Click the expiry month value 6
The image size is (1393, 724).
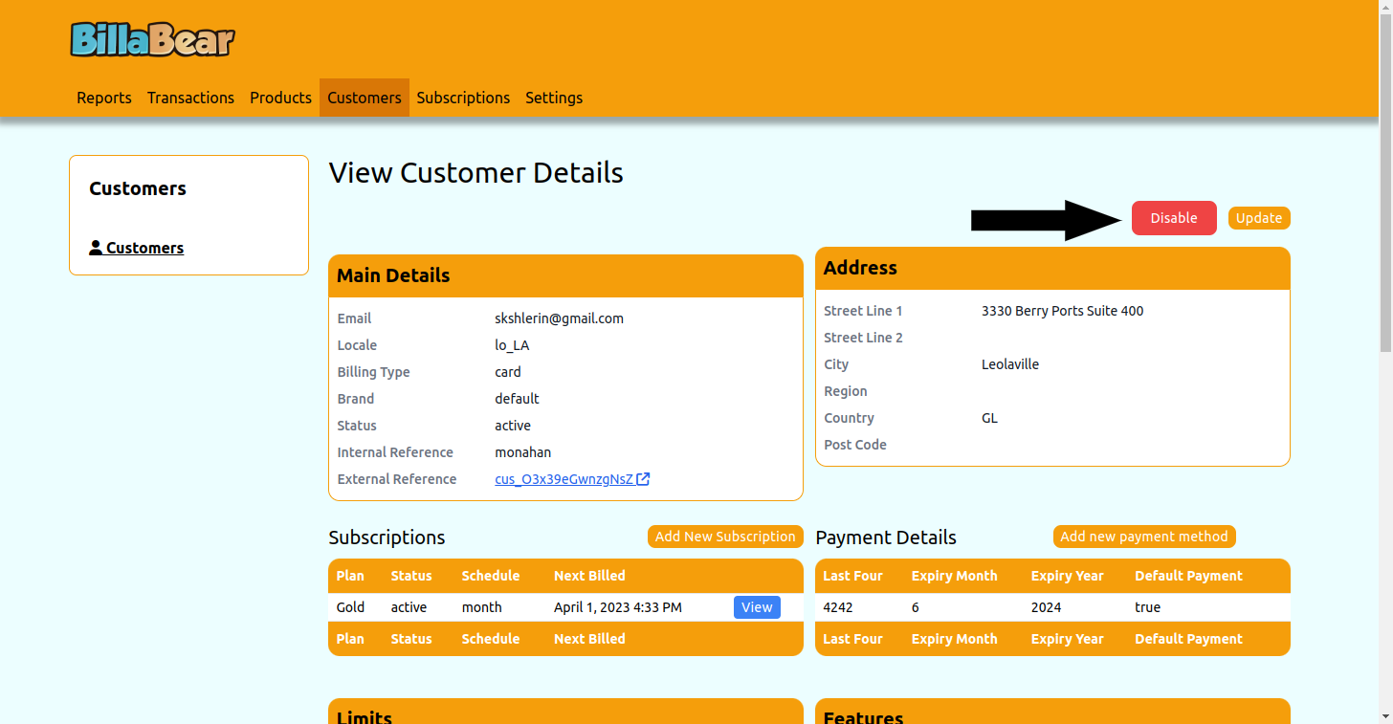pyautogui.click(x=916, y=607)
